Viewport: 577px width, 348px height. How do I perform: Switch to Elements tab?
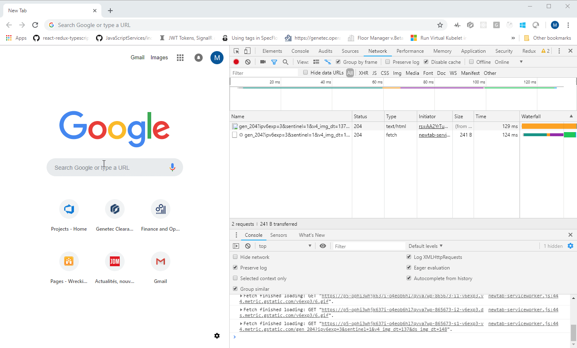point(272,51)
